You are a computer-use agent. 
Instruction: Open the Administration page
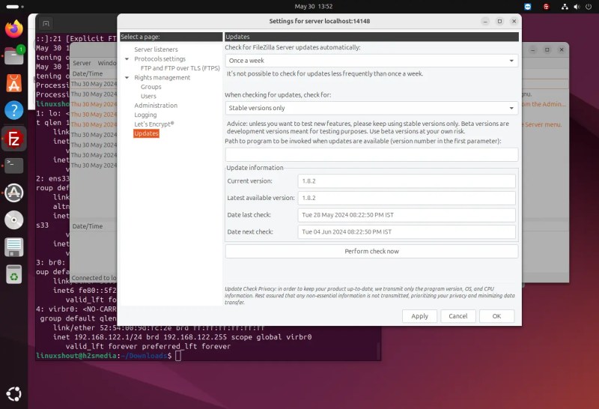click(x=156, y=106)
